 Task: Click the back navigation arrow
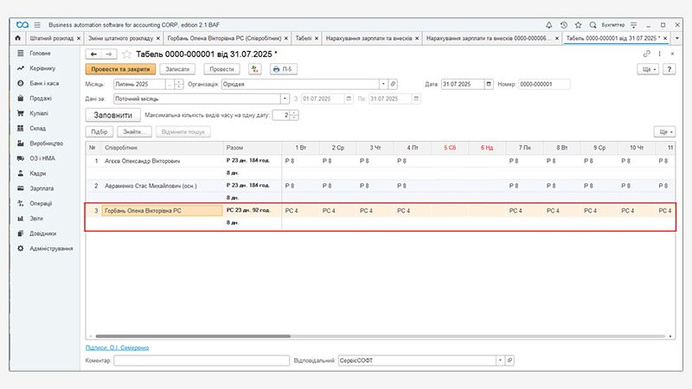pyautogui.click(x=94, y=54)
